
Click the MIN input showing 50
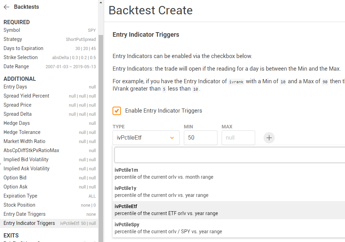click(x=200, y=138)
